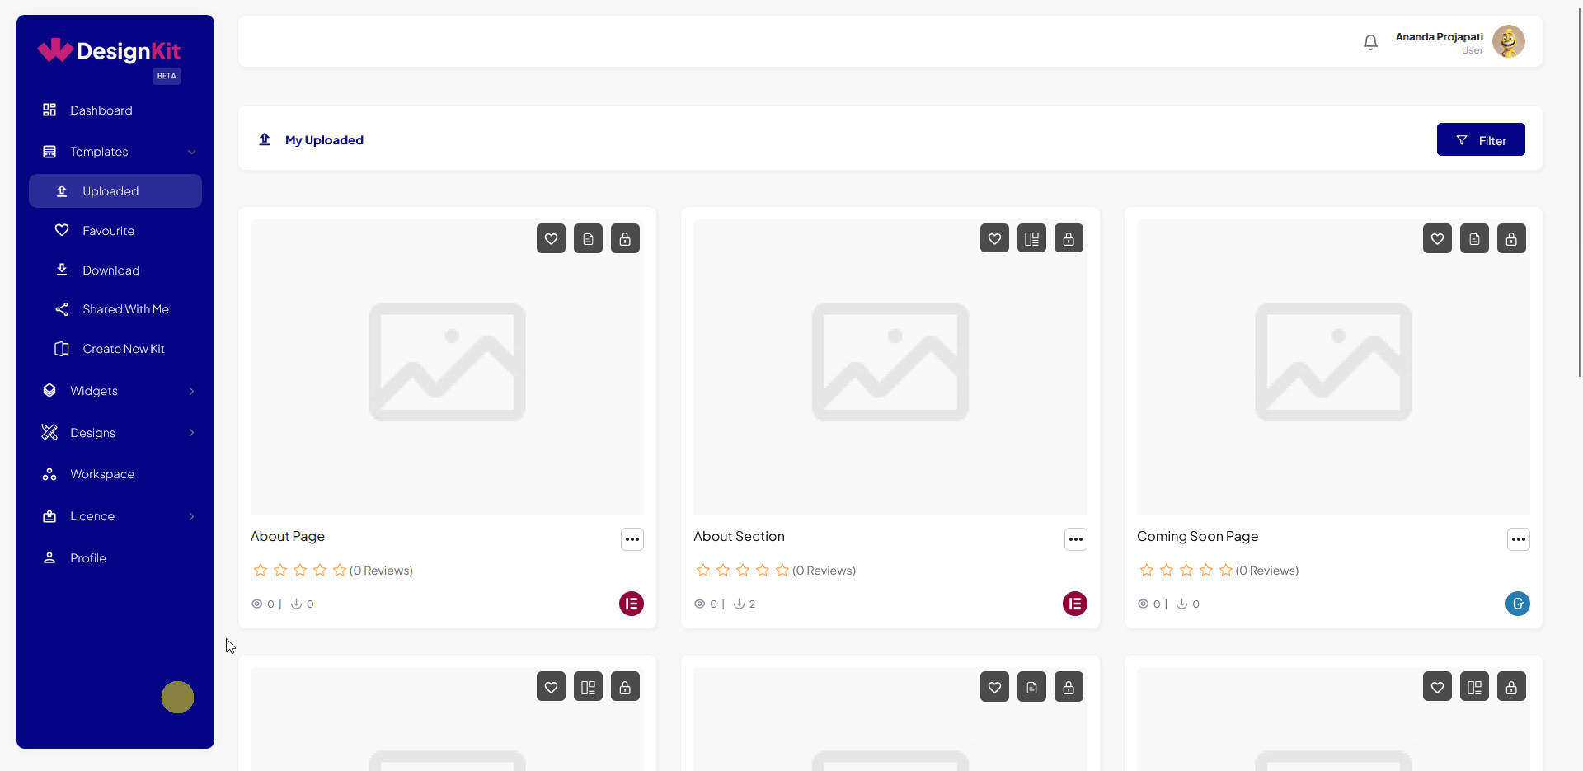
Task: Open the Dashboard menu item
Action: 101,110
